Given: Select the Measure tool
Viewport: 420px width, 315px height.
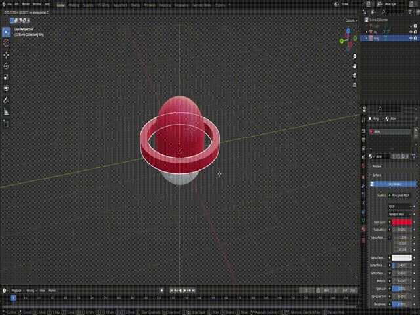Looking at the screenshot, I should coord(7,111).
